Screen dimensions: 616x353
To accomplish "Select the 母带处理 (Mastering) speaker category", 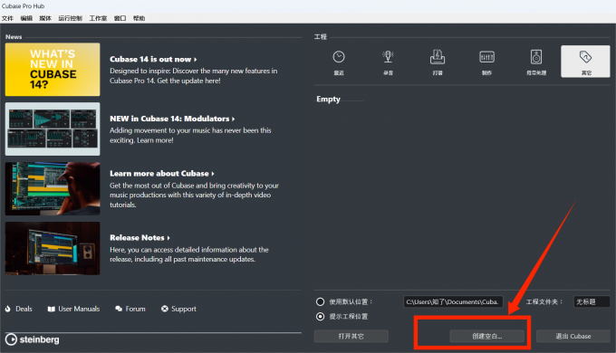I will pyautogui.click(x=536, y=62).
